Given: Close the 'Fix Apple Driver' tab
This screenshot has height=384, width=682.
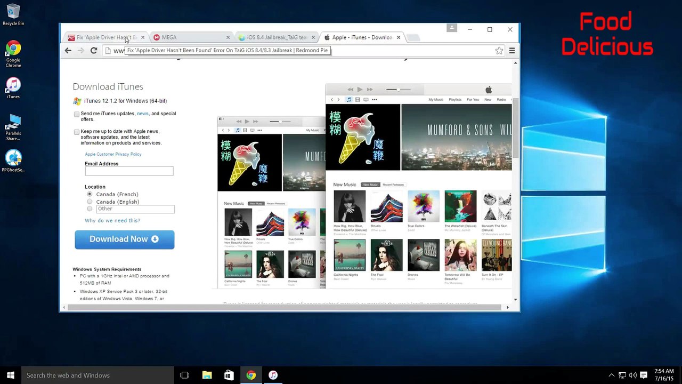Looking at the screenshot, I should [142, 37].
